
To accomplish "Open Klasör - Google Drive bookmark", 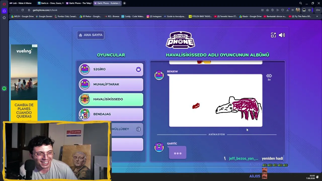I will click(250, 16).
